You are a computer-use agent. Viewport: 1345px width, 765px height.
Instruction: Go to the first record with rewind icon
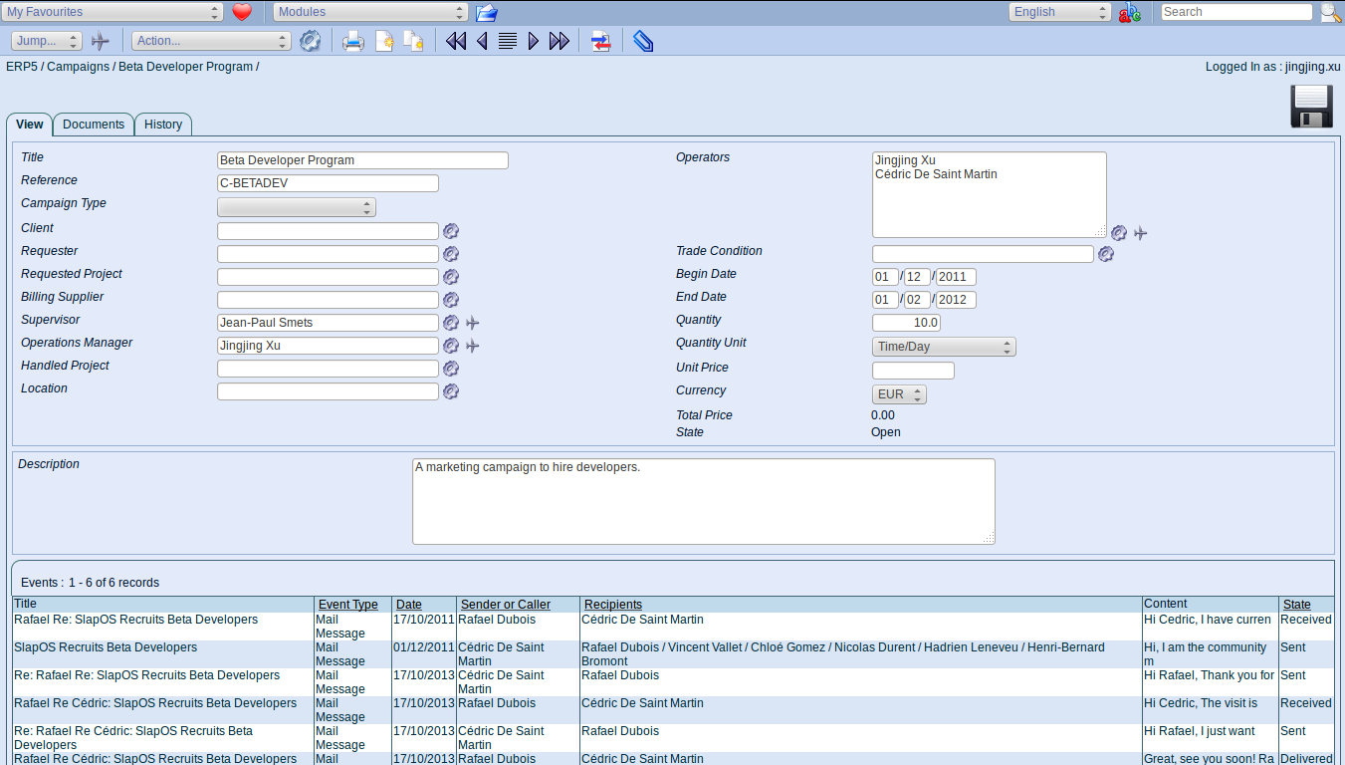(456, 41)
